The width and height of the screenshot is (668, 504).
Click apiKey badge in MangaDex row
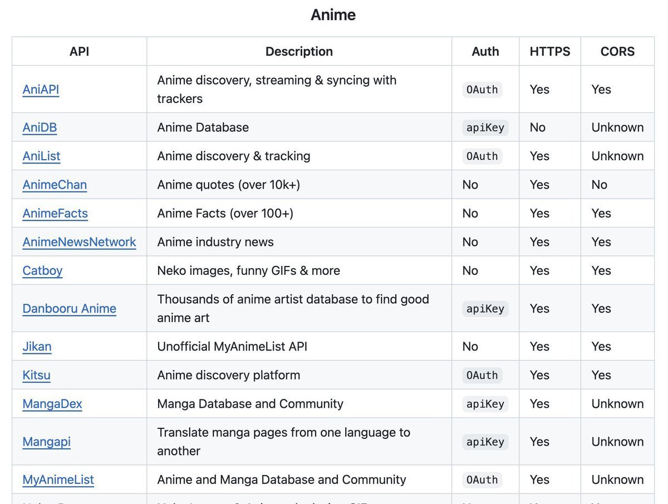pyautogui.click(x=485, y=404)
